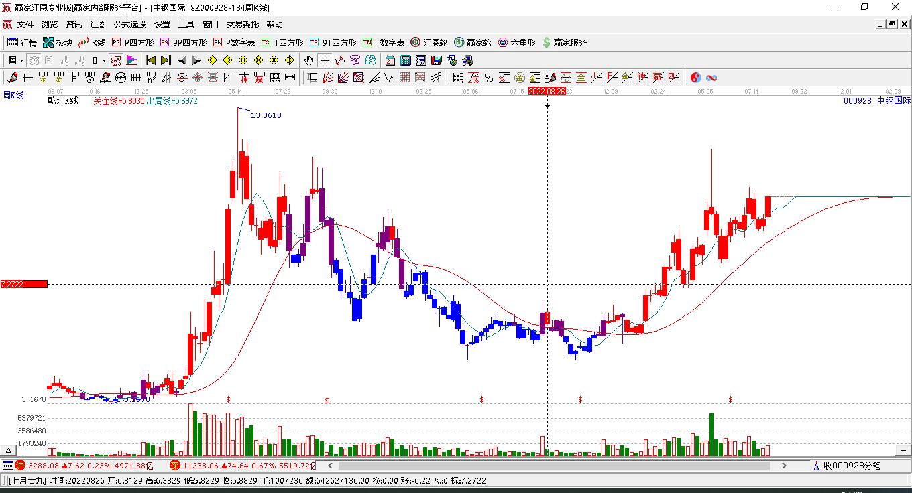912x493 pixels.
Task: Click the infinity symbol icon
Action: 711,78
